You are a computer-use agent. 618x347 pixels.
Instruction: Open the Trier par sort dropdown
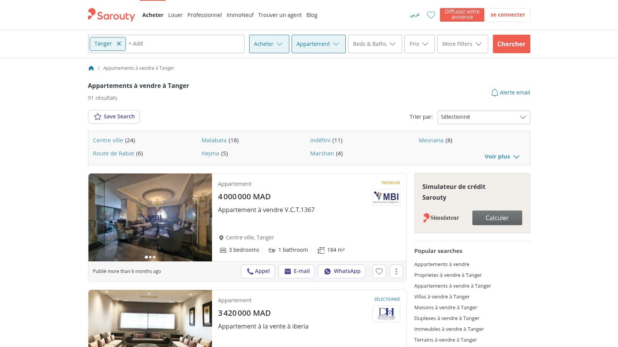pyautogui.click(x=484, y=117)
